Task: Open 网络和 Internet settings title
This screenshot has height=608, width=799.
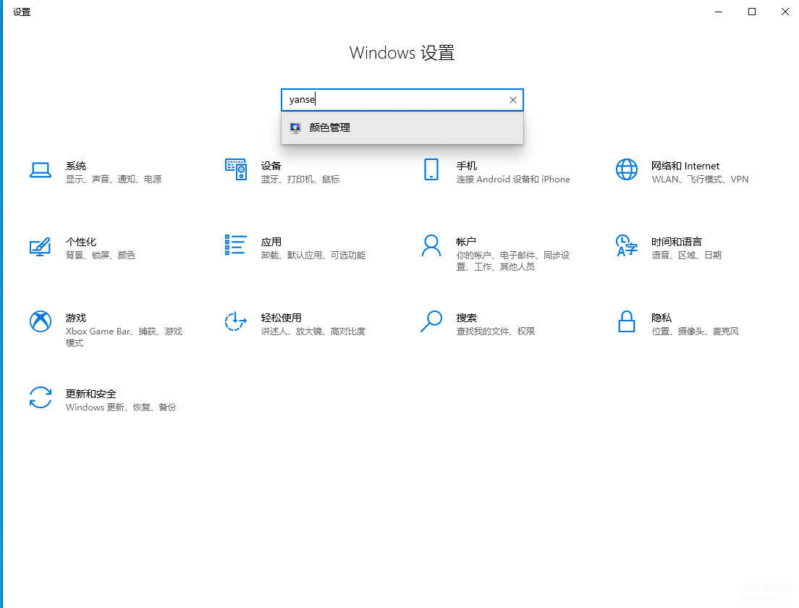Action: [x=685, y=166]
